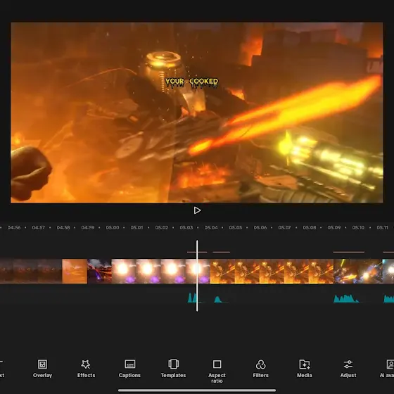Image resolution: width=394 pixels, height=394 pixels.
Task: Select the solid orange clip thumbnail
Action: (x=75, y=271)
